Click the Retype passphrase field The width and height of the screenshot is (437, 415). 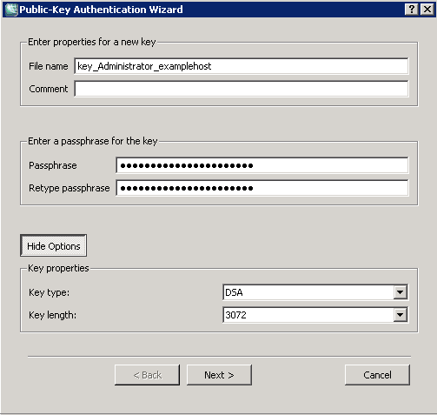click(262, 188)
